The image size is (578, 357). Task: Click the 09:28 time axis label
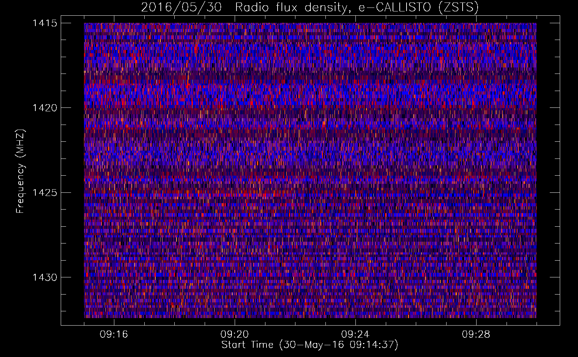476,335
